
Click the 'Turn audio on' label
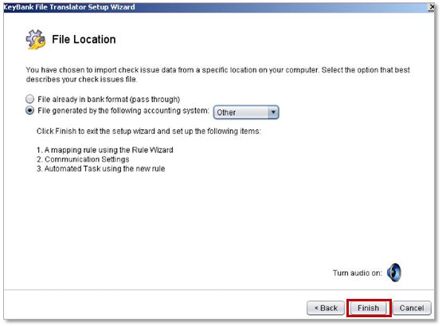[357, 273]
